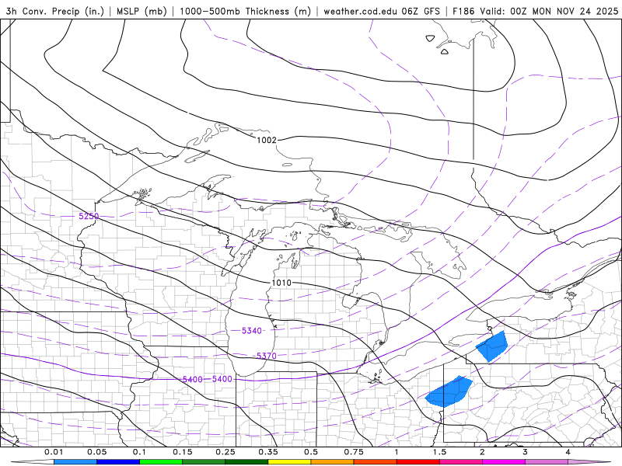This screenshot has width=622, height=466.
Task: Click the "weather.cod.edu" source text
Action: coord(360,11)
